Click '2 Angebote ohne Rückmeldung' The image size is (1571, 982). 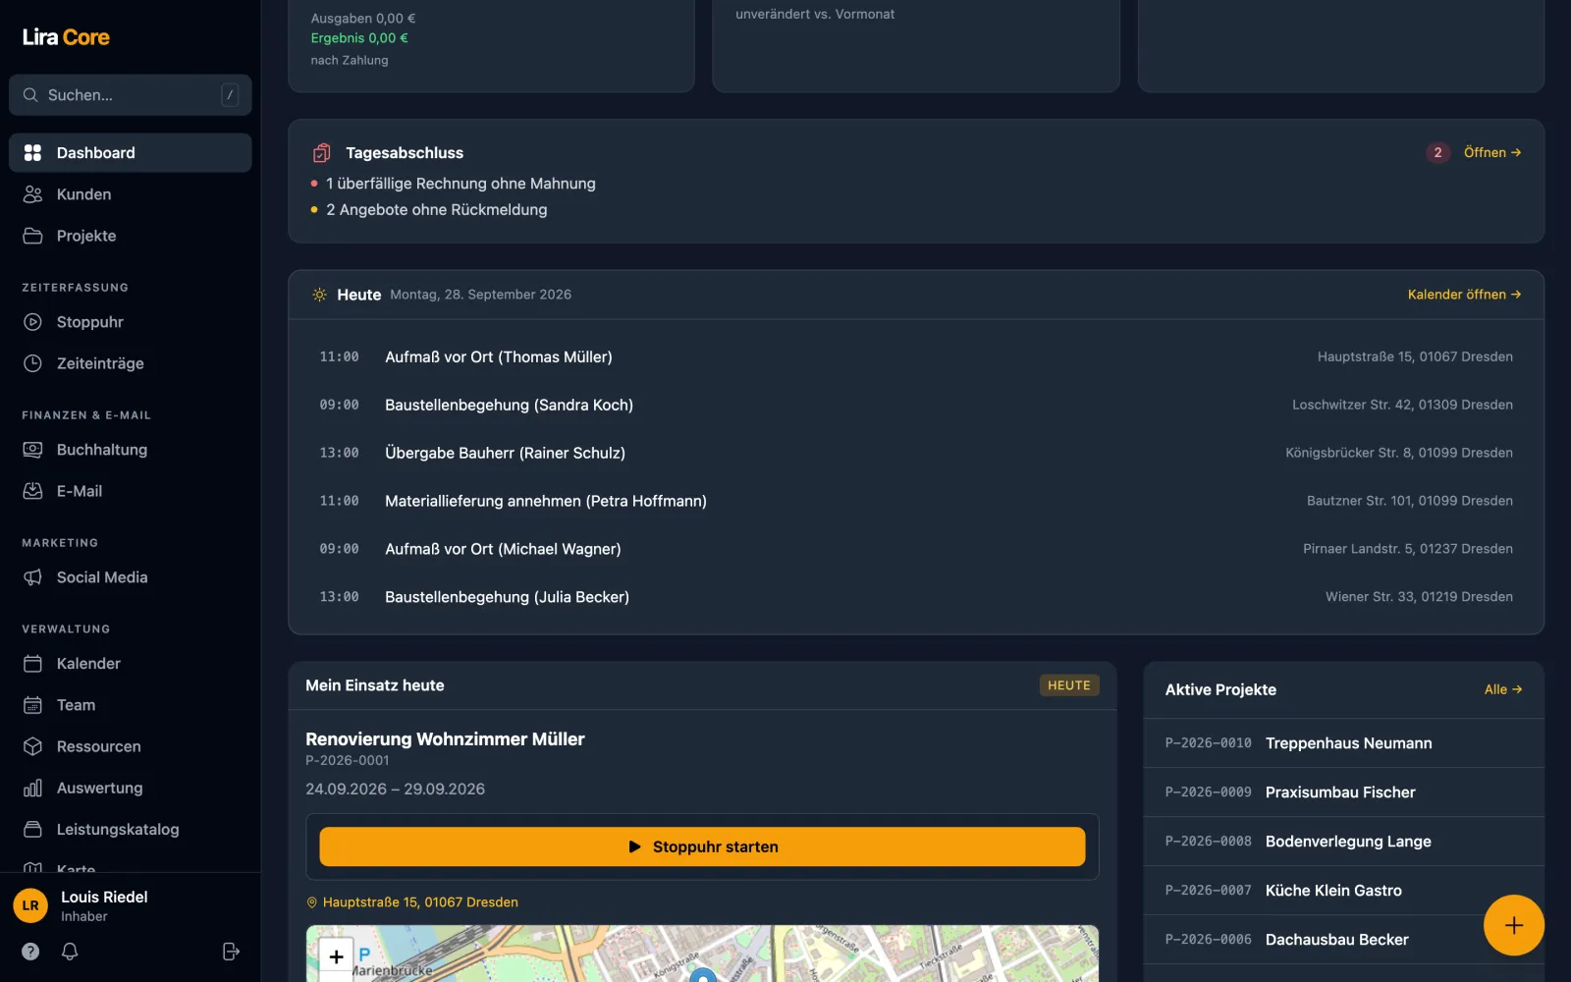click(437, 210)
